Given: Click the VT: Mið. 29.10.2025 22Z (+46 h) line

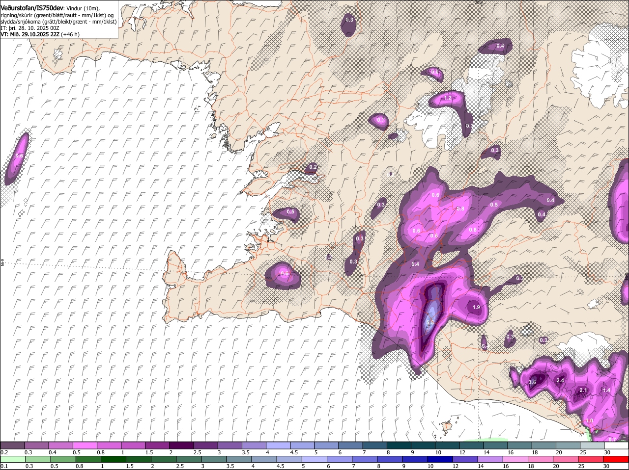Looking at the screenshot, I should pyautogui.click(x=40, y=35).
